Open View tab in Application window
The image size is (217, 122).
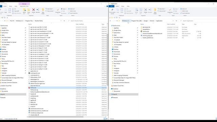[128, 6]
